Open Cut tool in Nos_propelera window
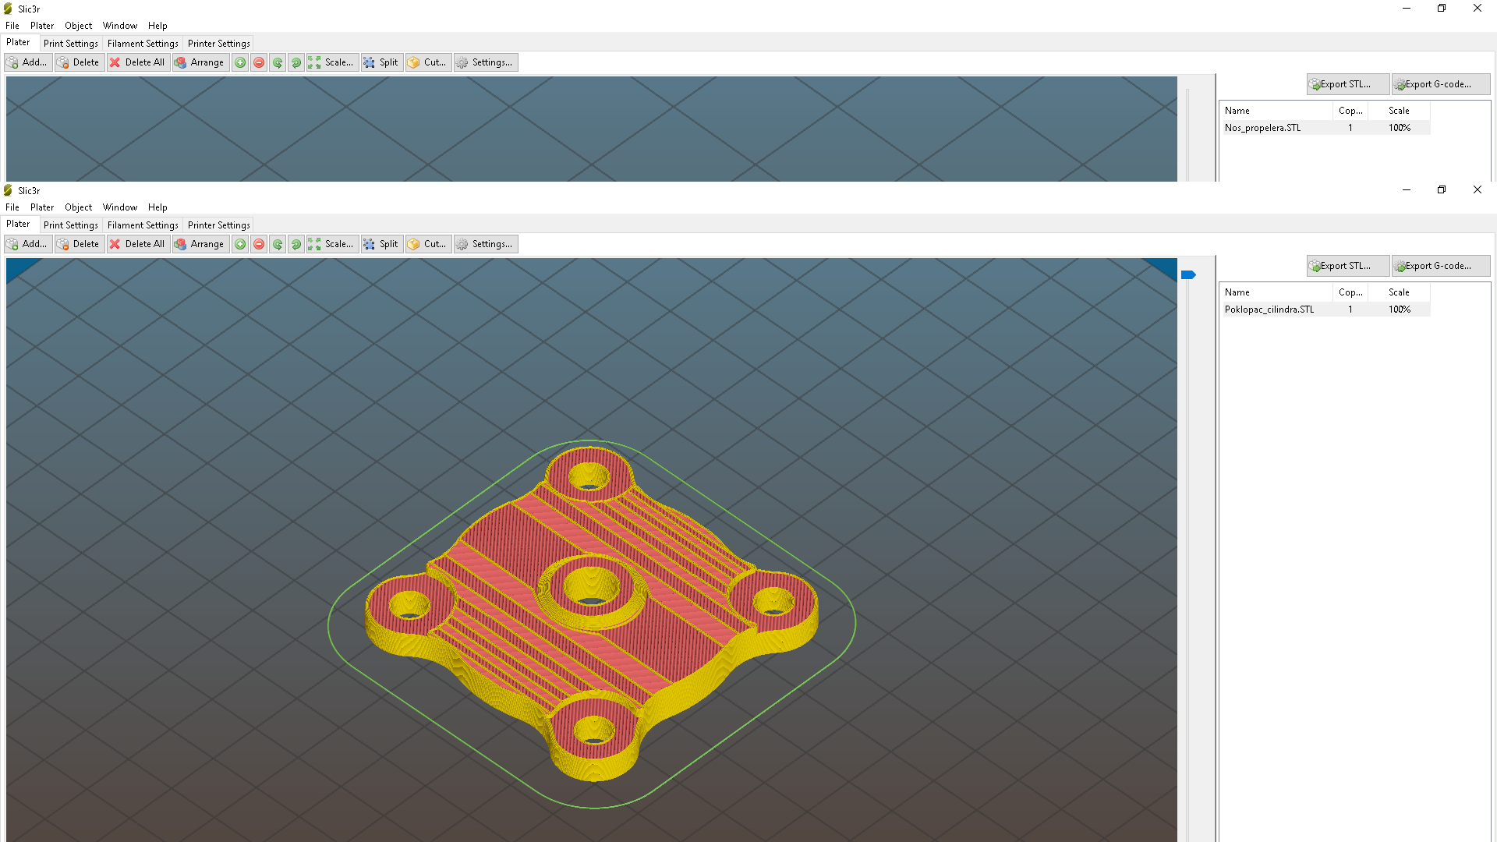Image resolution: width=1497 pixels, height=842 pixels. pyautogui.click(x=428, y=62)
